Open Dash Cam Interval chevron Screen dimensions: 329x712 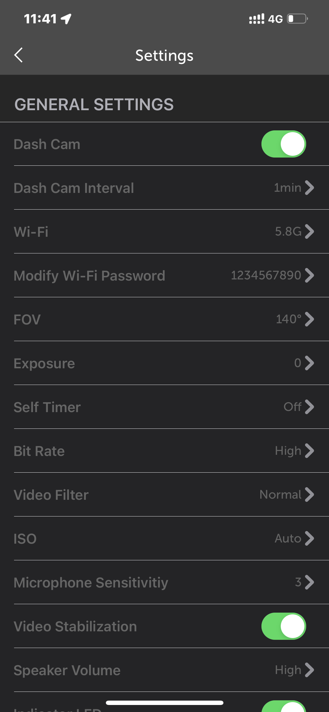pos(309,188)
